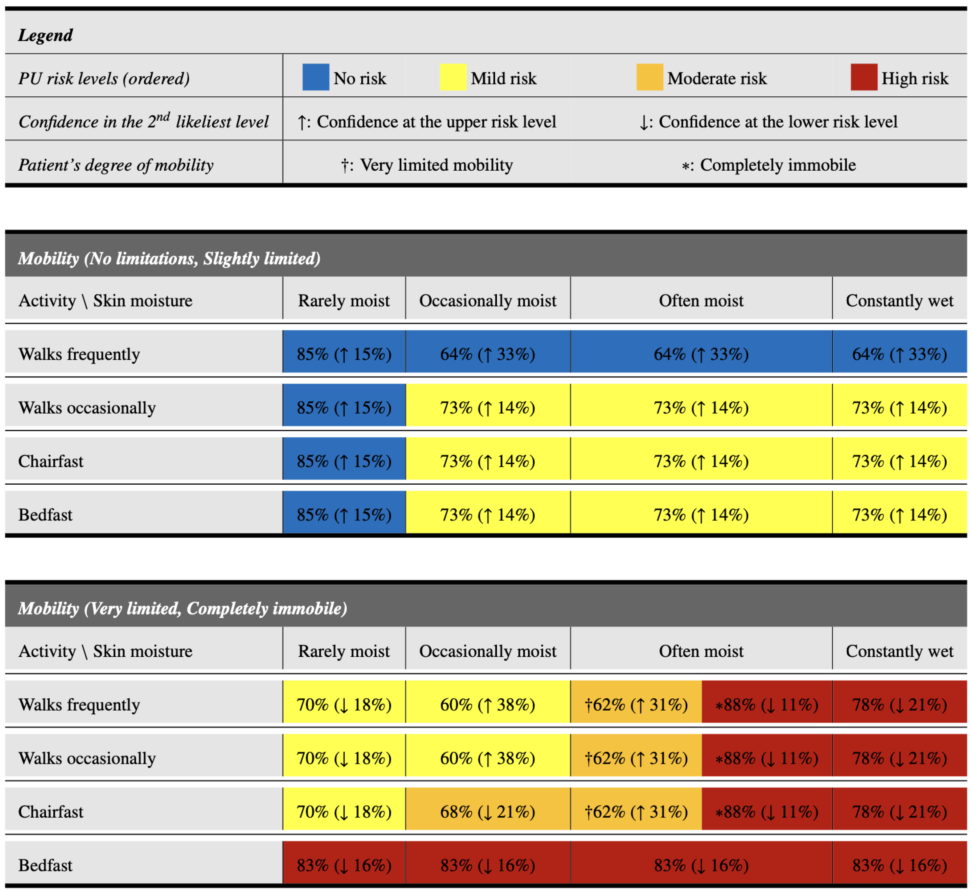This screenshot has height=892, width=972.
Task: Click the ∗88% cell in the Chairfast row
Action: tap(767, 811)
